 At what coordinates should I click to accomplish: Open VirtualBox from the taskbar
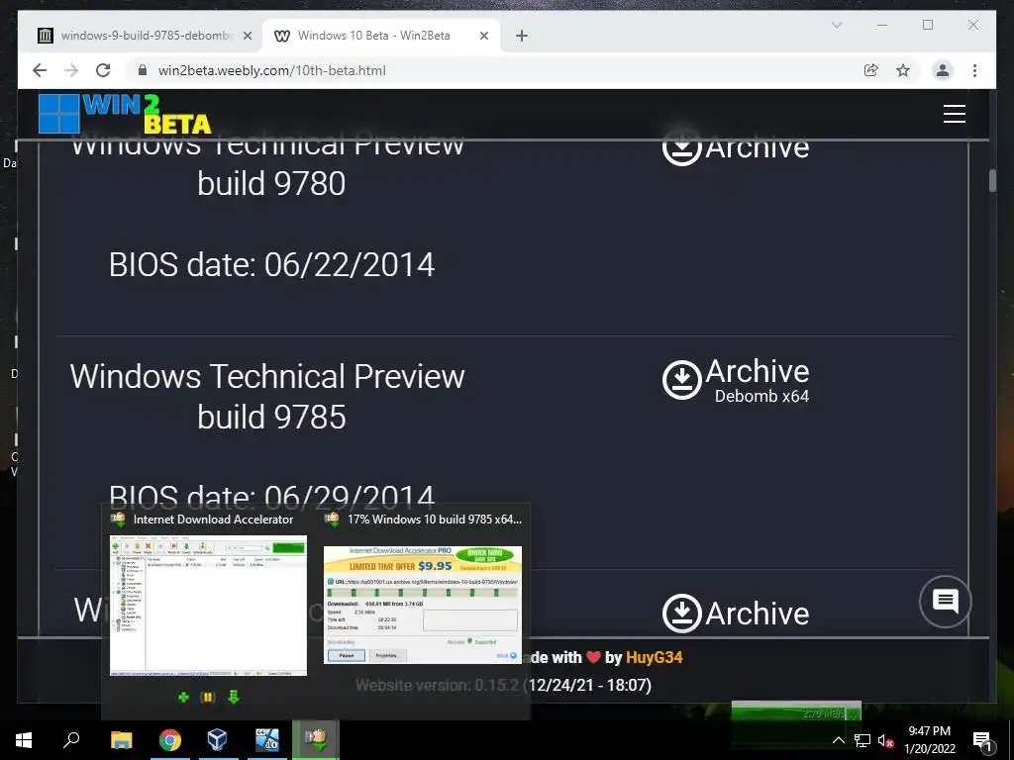coord(217,740)
